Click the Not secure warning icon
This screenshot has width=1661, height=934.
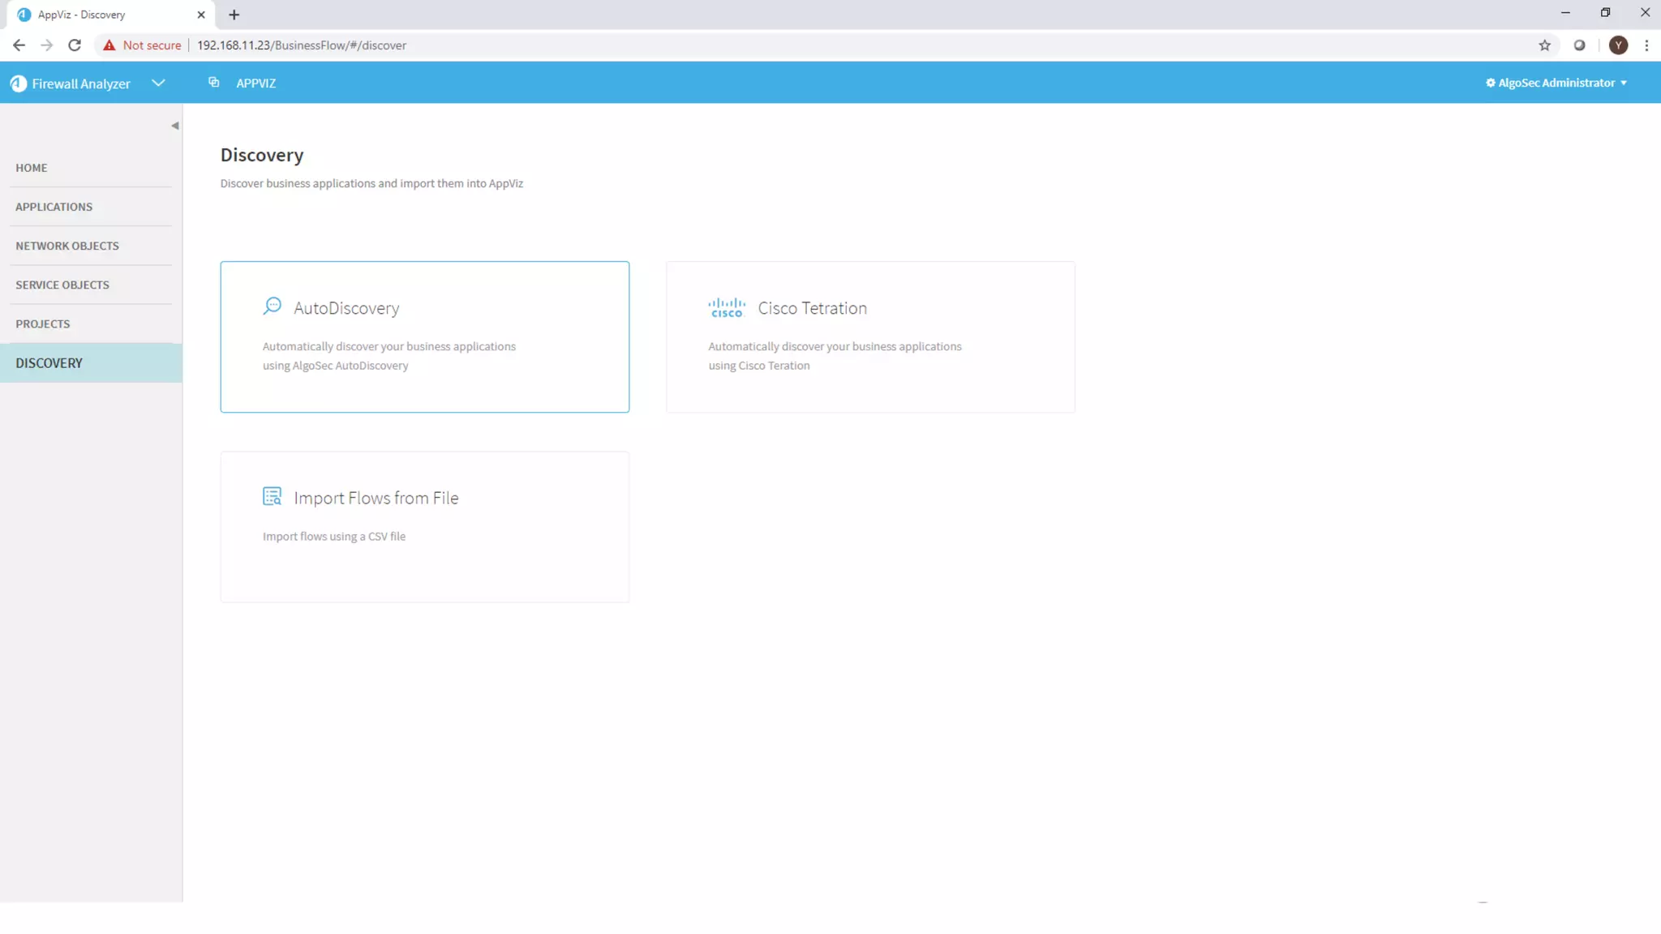109,45
